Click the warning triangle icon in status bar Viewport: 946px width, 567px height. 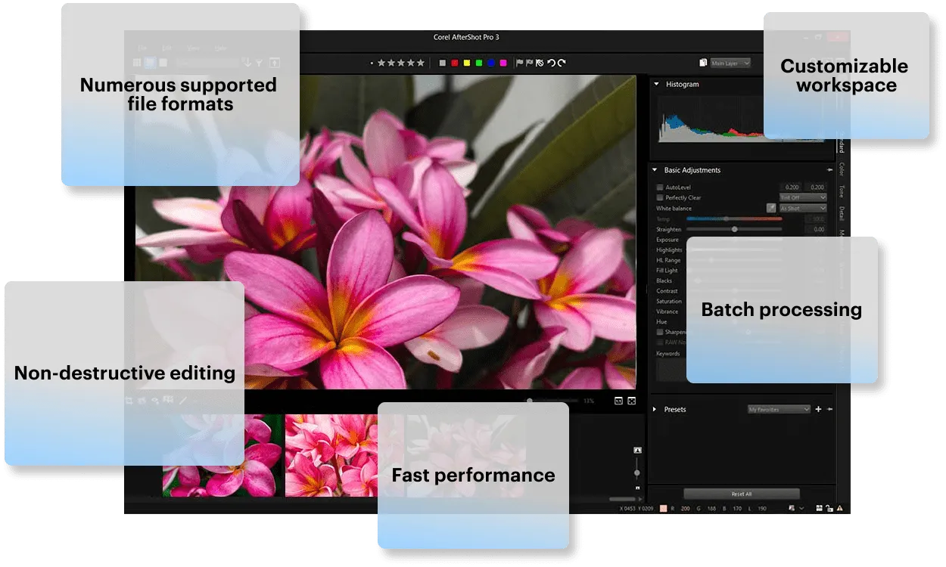click(x=839, y=509)
